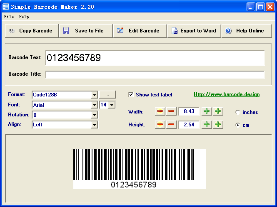277x207 pixels.
Task: Open the Http://www.barcode.design link
Action: click(x=227, y=94)
